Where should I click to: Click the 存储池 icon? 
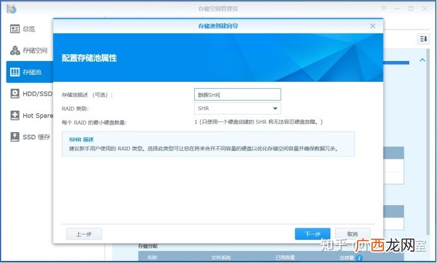pos(15,72)
